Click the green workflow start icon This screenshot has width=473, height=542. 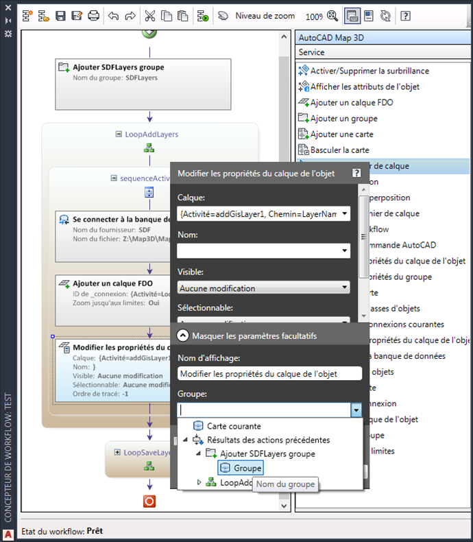(149, 34)
